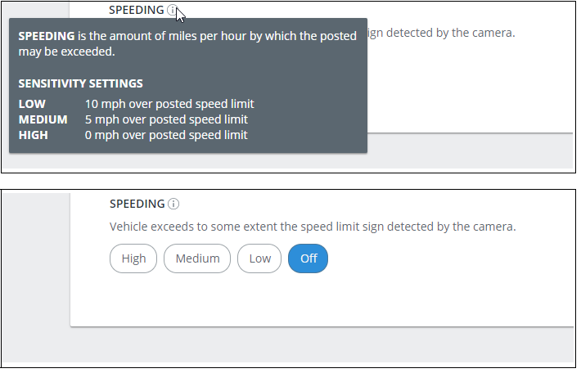Click the SENSITIVITY SETTINGS heading in tooltip
This screenshot has height=373, width=581.
pyautogui.click(x=81, y=83)
